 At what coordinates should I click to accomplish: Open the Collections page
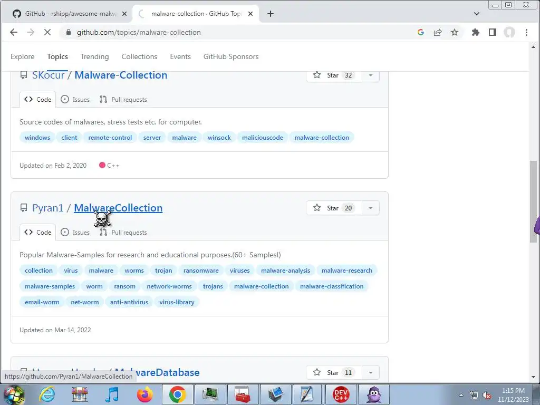(139, 56)
